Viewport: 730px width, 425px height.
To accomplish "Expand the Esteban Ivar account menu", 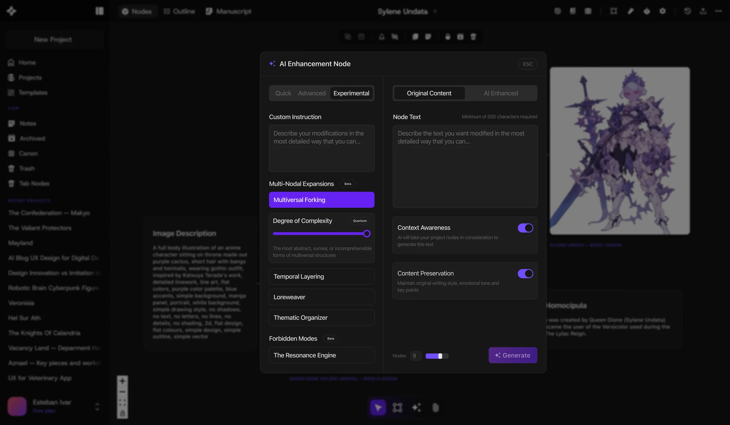I will 97,406.
